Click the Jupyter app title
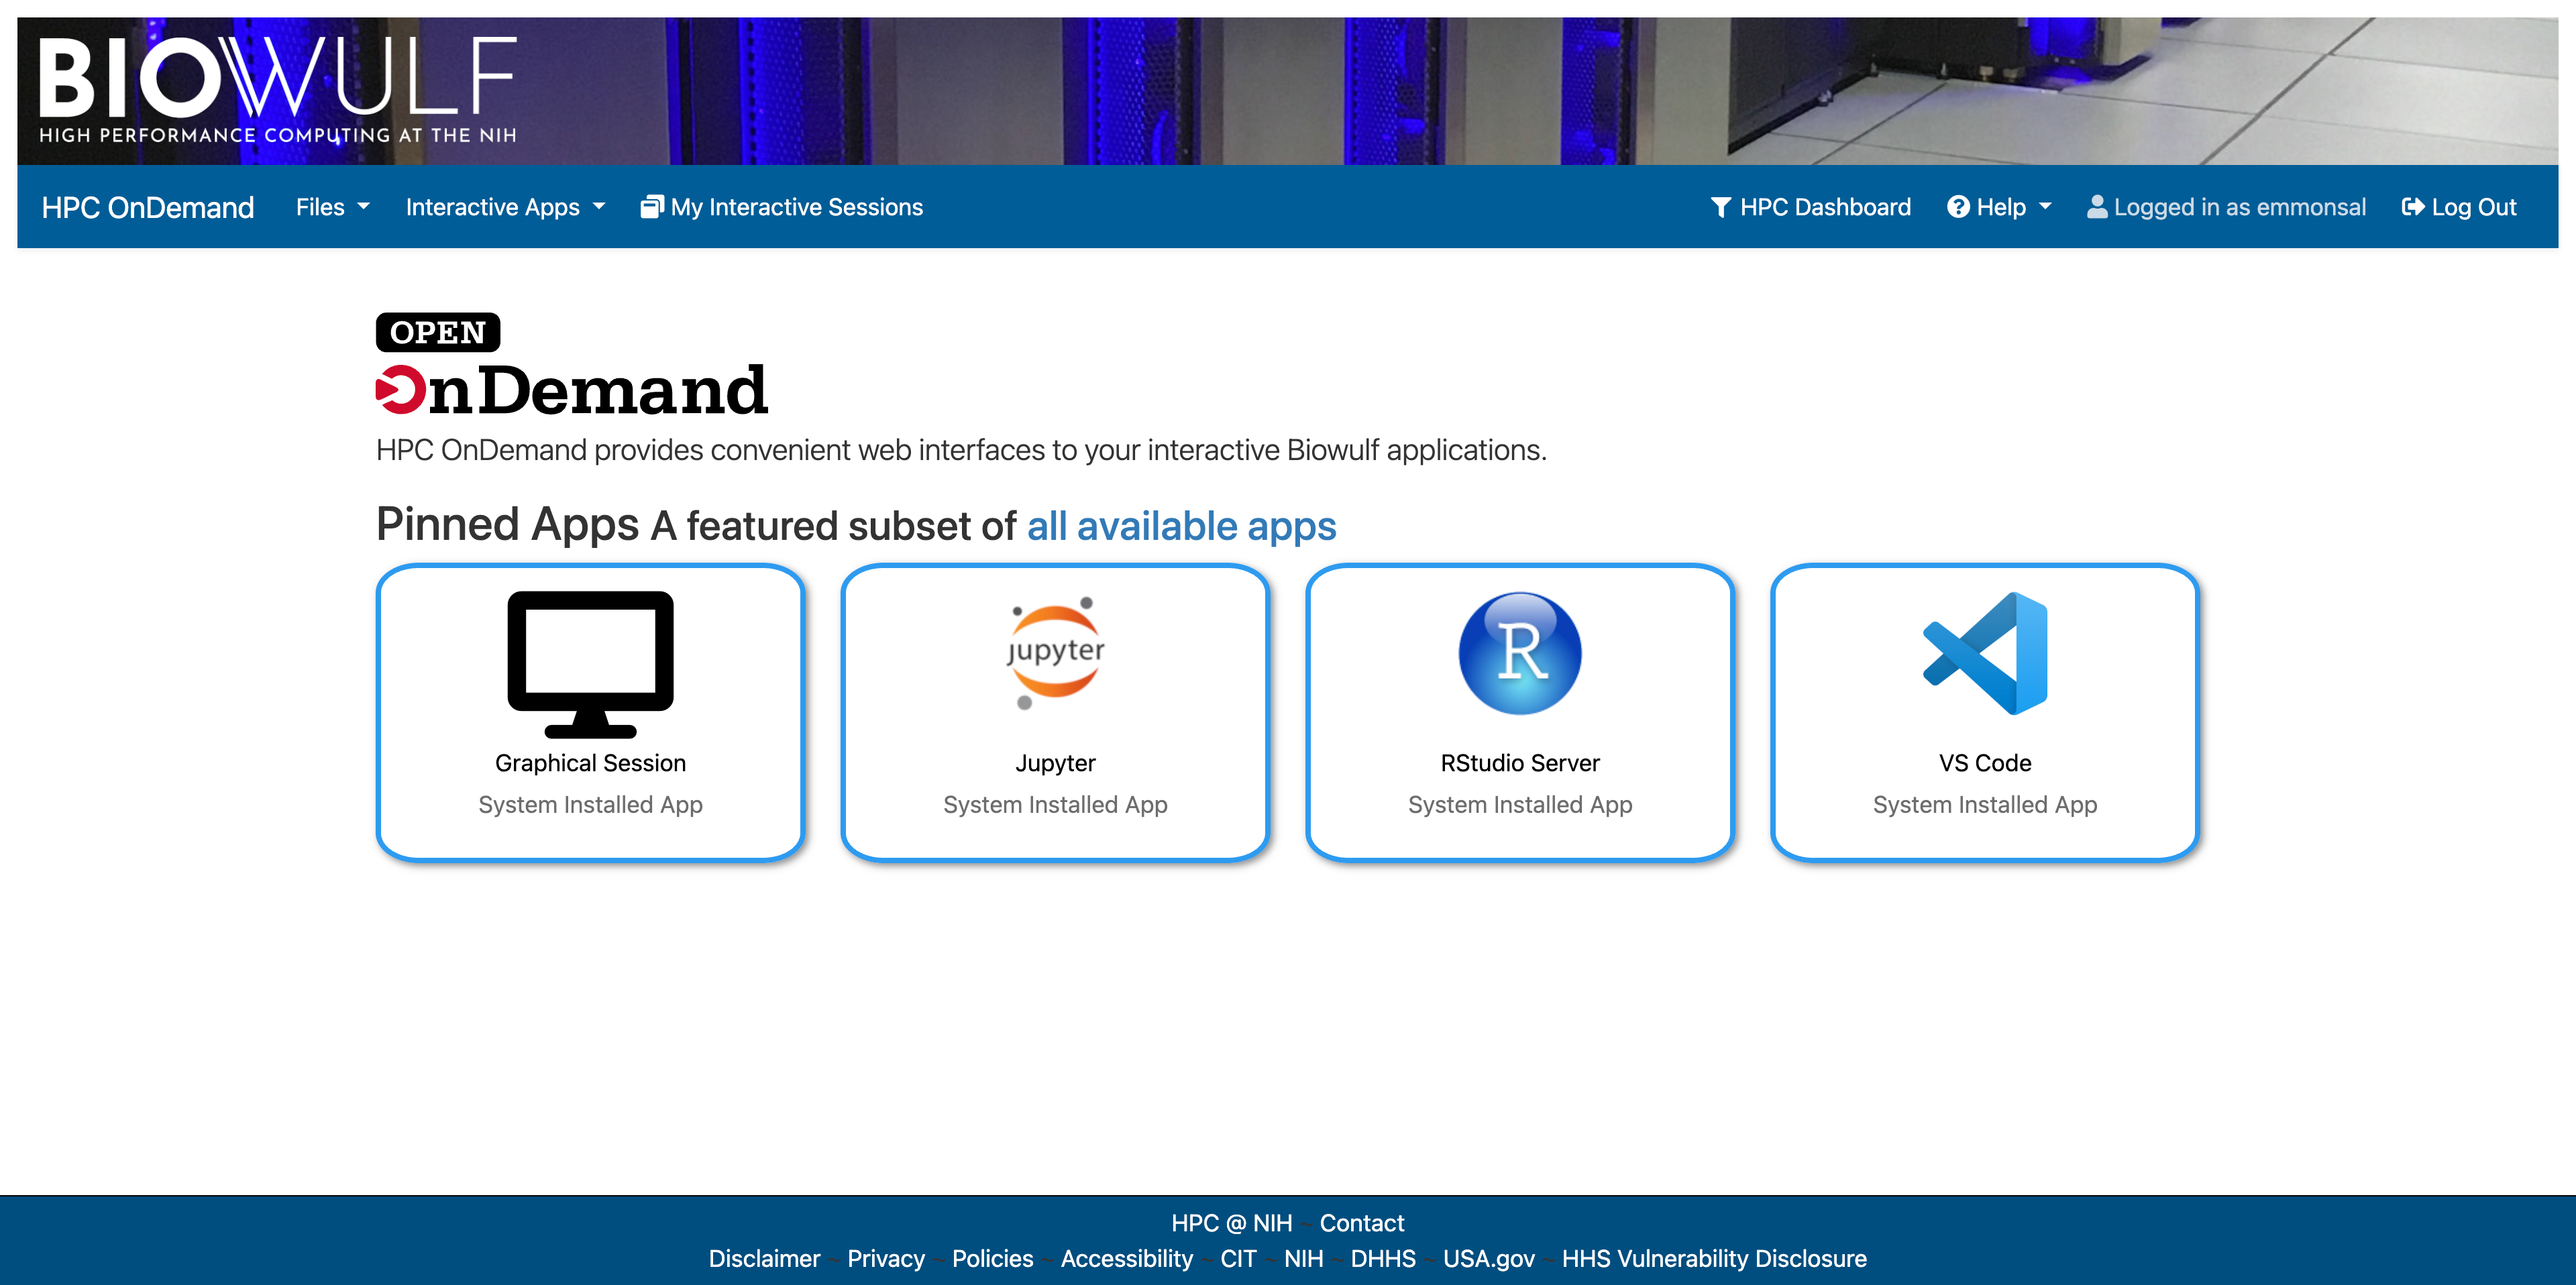Screen dimensions: 2576x1285 point(1055,764)
